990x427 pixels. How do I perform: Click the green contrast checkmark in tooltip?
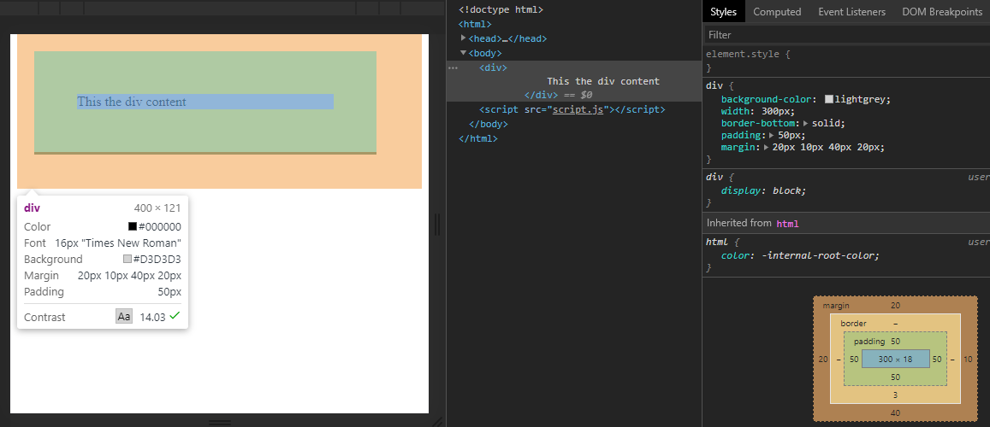(x=175, y=316)
